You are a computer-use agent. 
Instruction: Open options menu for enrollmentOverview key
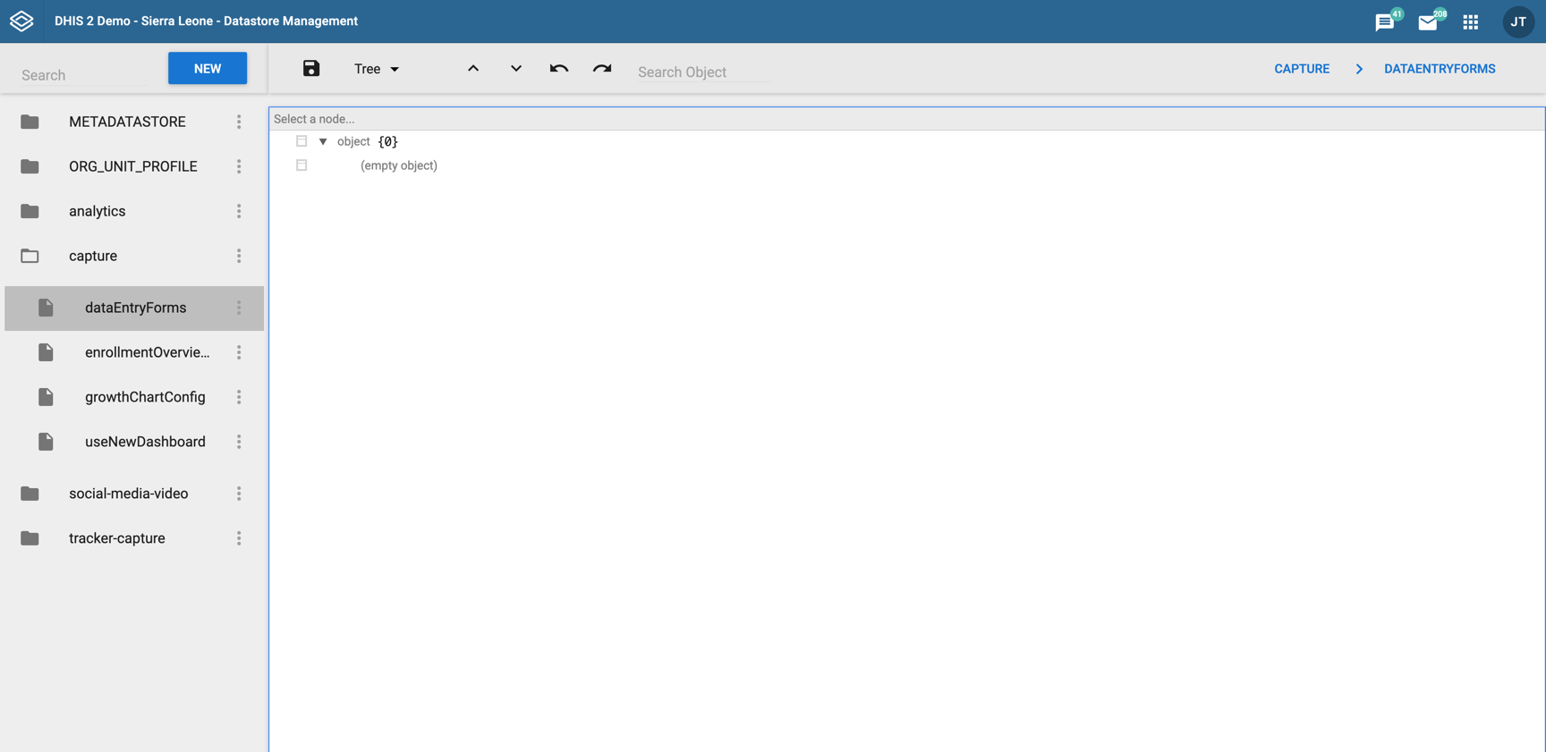[x=239, y=352]
